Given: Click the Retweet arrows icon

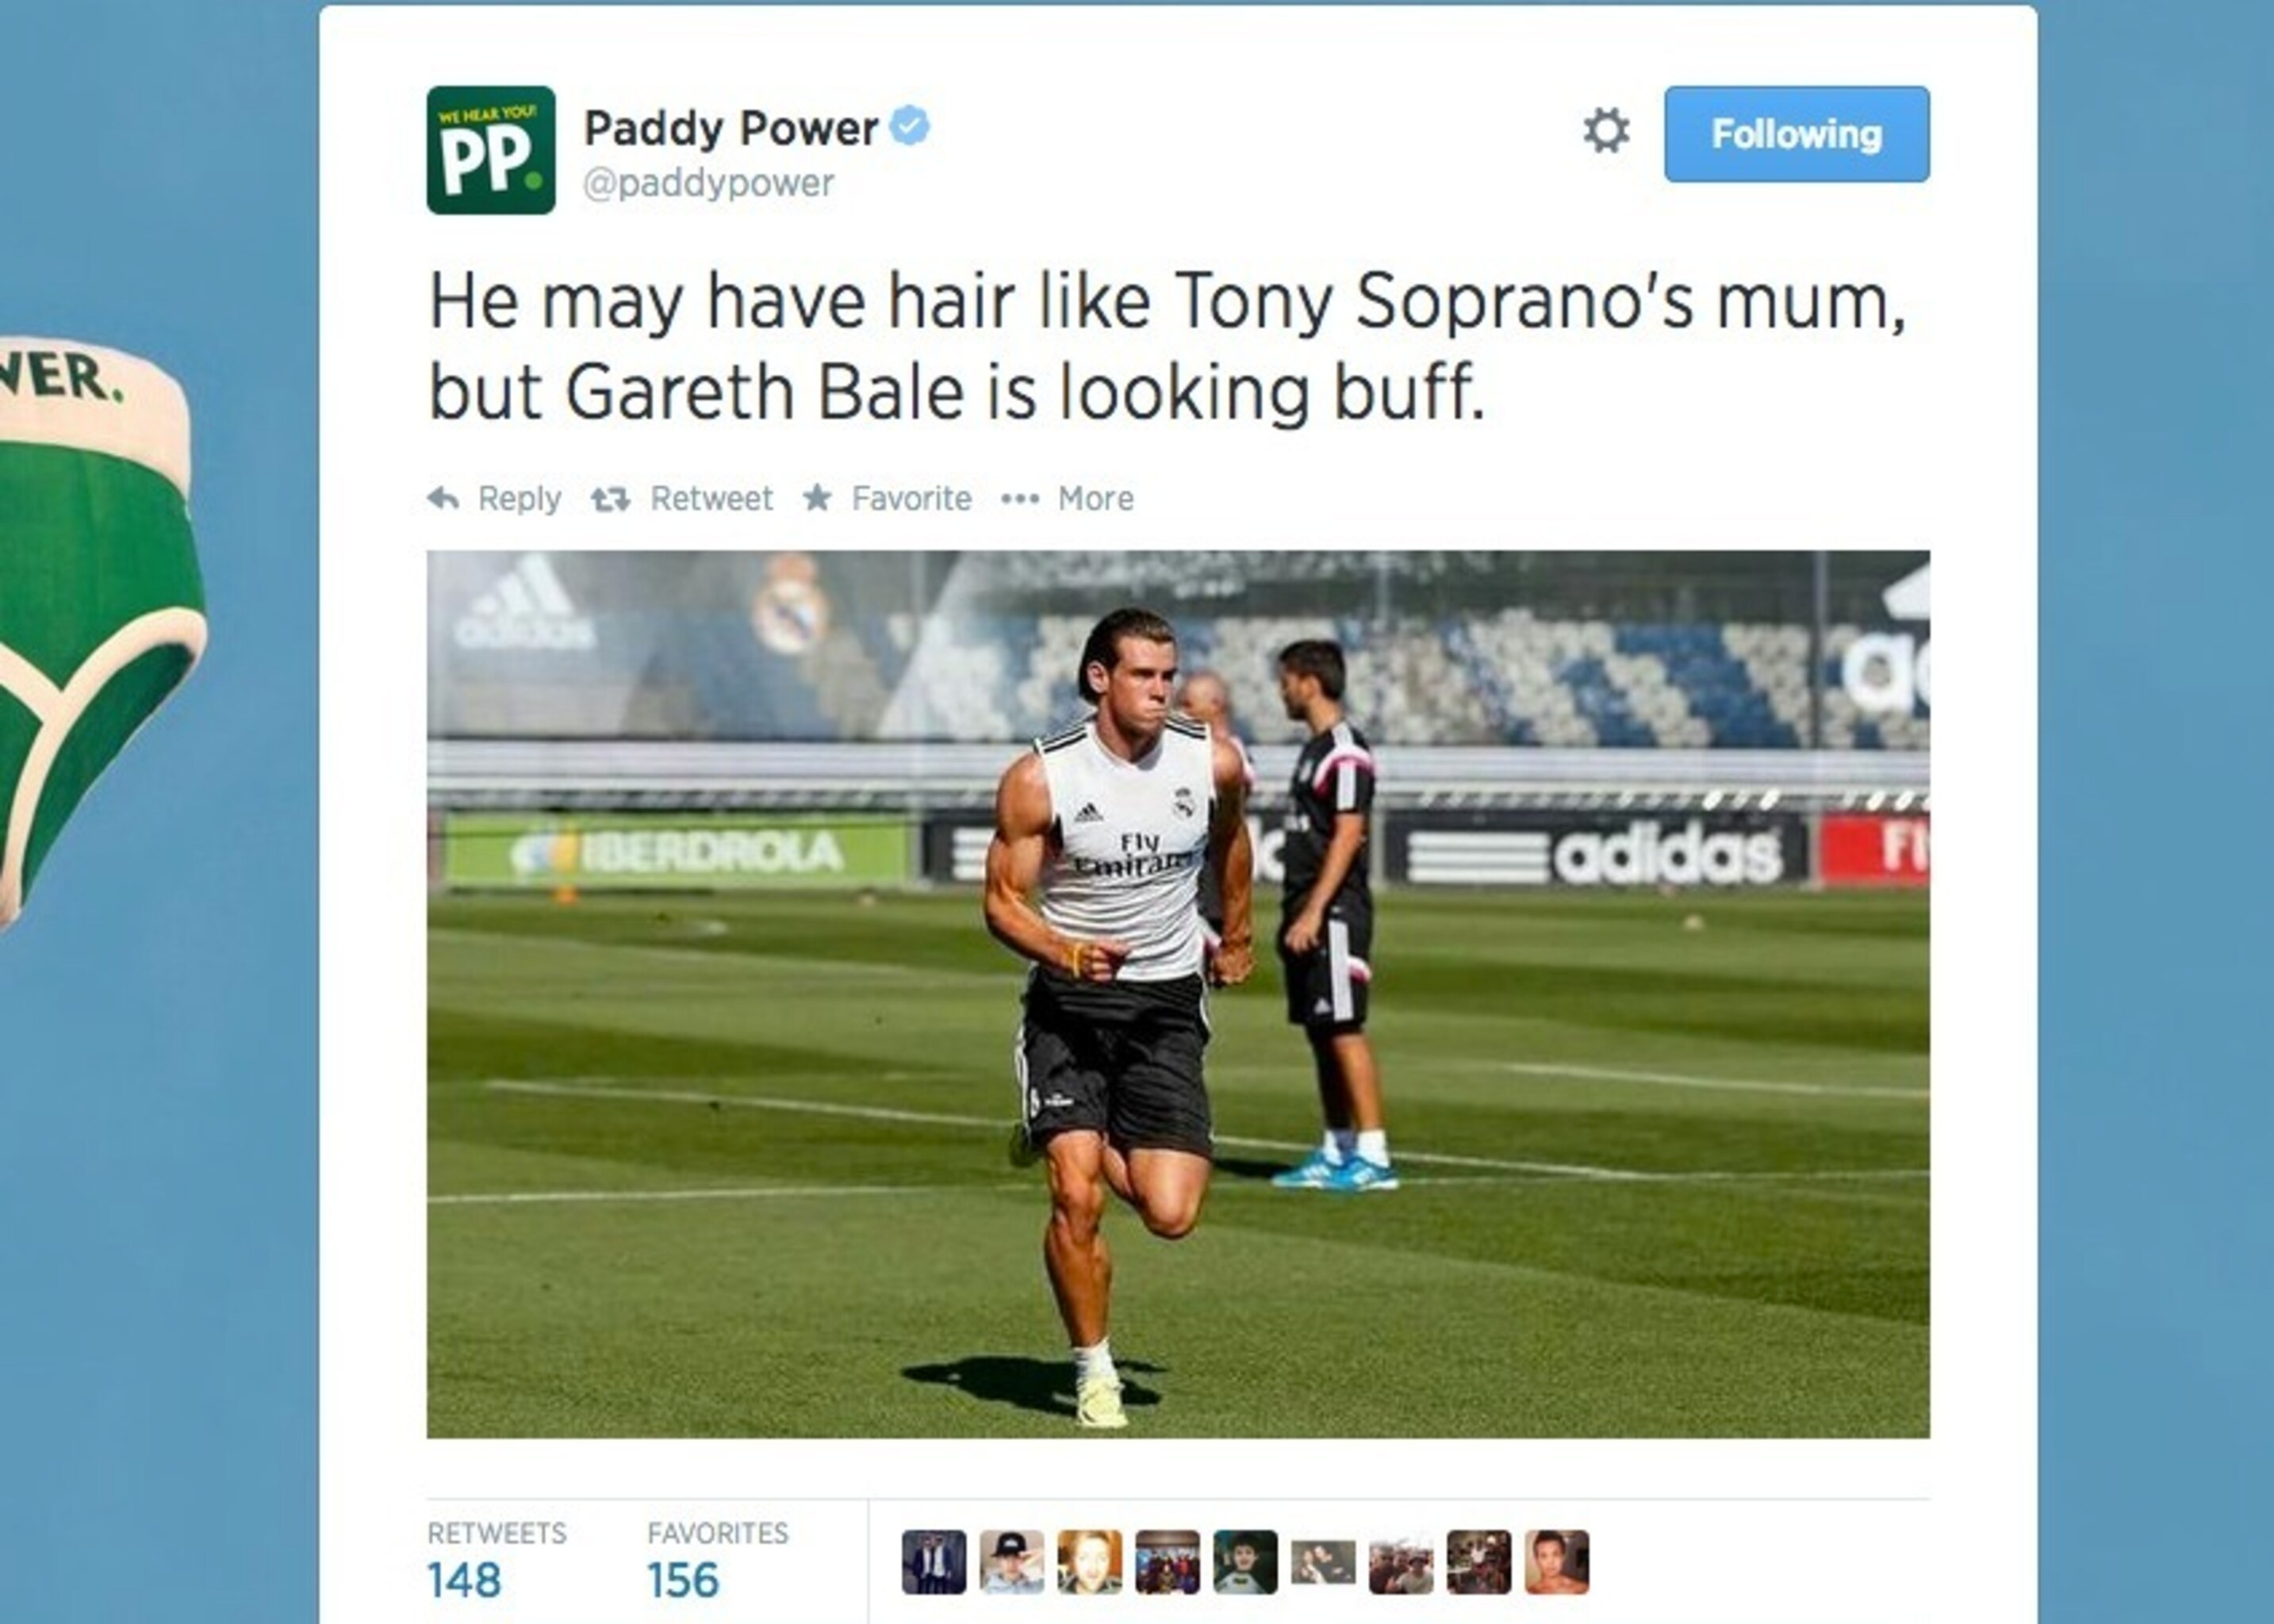Looking at the screenshot, I should coord(610,498).
